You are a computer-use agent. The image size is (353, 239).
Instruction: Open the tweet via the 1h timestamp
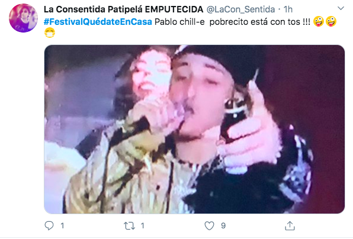tap(288, 9)
